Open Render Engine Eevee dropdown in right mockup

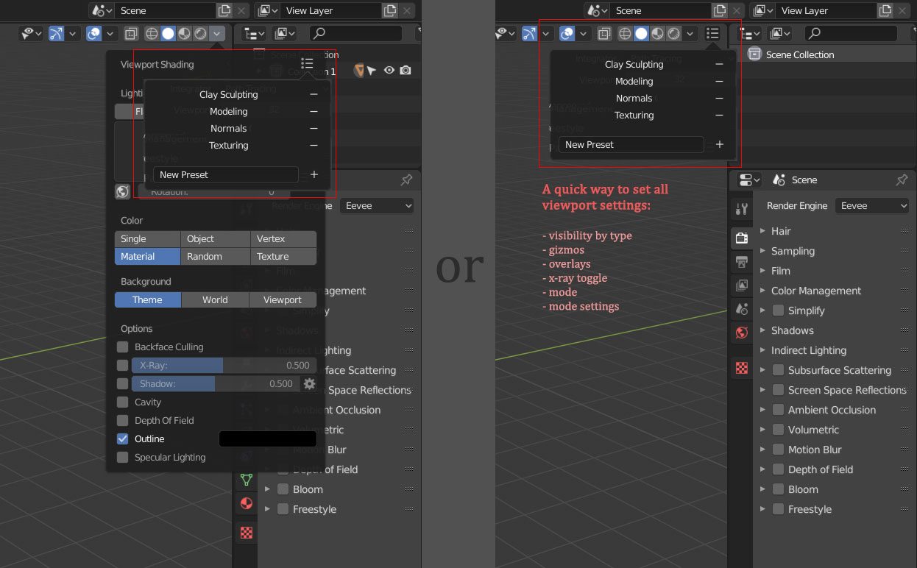[x=872, y=206]
